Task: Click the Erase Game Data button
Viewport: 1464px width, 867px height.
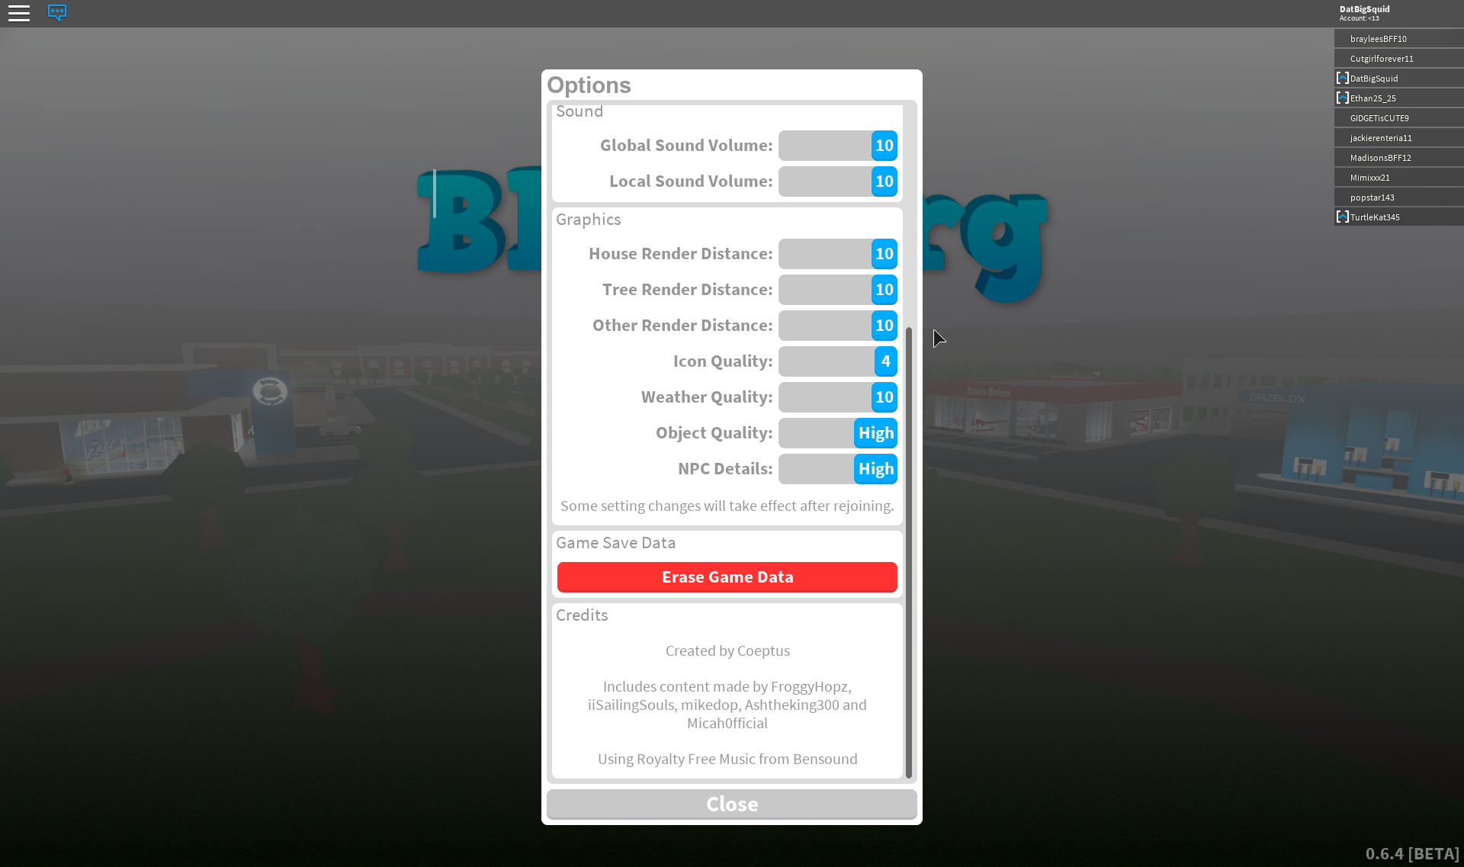Action: pyautogui.click(x=727, y=576)
